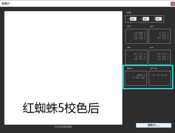Image resolution: width=175 pixels, height=133 pixels.
Task: Close the 色度计 window
Action: 173,4
